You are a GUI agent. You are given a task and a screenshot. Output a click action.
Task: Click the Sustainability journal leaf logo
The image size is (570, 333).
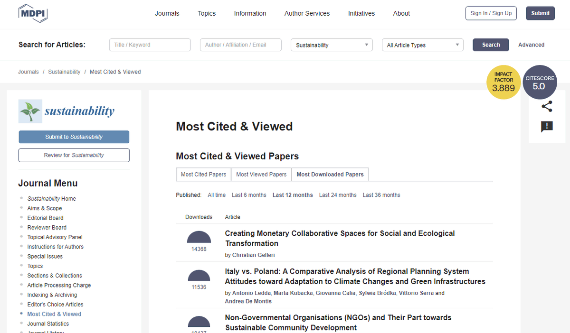click(x=30, y=111)
